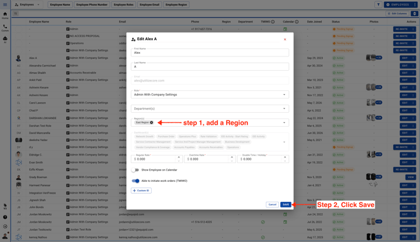Click Evan Smith's atom avatar icon
420x242 pixels.
pyautogui.click(x=18, y=162)
